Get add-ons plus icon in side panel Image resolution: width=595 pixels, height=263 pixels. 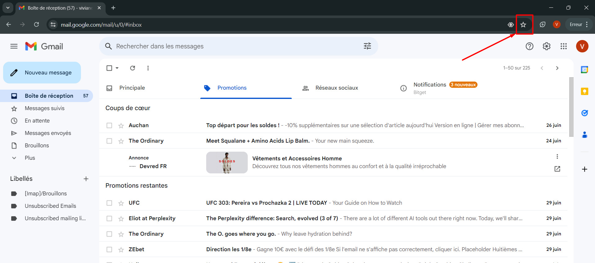[x=584, y=169]
